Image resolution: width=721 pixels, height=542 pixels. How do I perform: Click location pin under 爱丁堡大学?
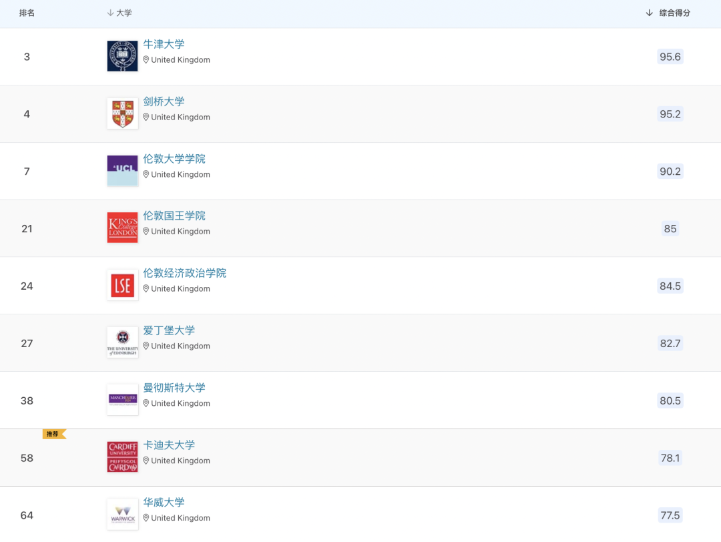point(146,346)
